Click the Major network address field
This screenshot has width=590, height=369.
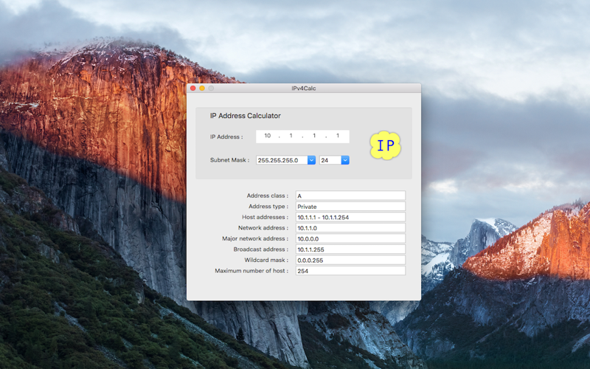coord(350,238)
